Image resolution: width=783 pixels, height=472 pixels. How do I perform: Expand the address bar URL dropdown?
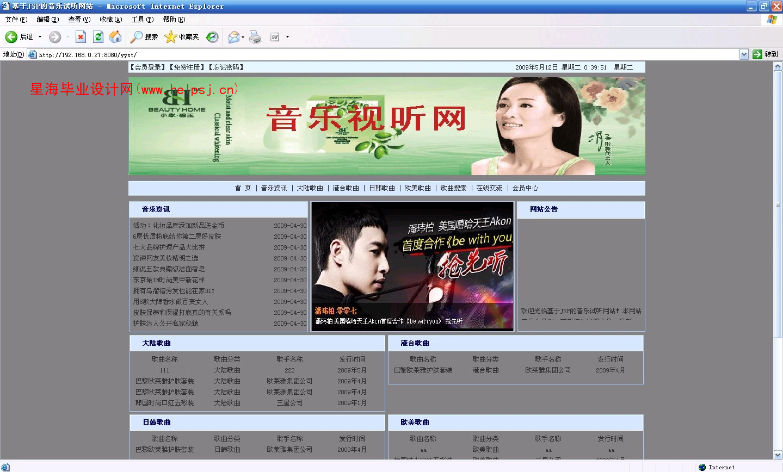pos(744,54)
